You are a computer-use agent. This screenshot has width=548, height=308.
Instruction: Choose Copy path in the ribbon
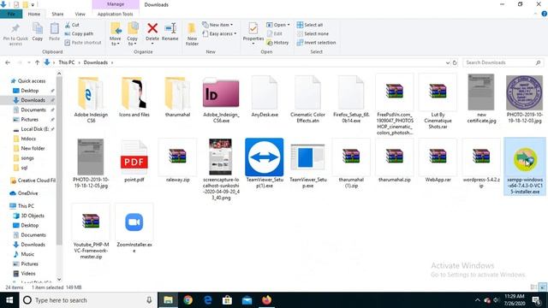[x=79, y=33]
